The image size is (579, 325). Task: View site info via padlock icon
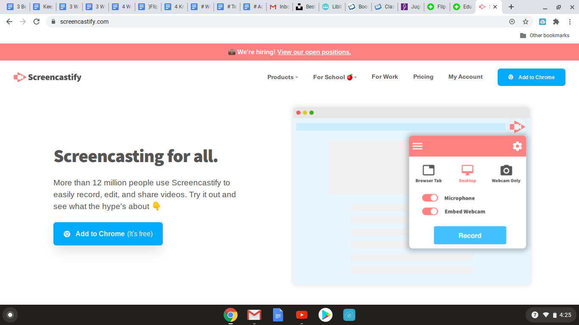point(53,22)
